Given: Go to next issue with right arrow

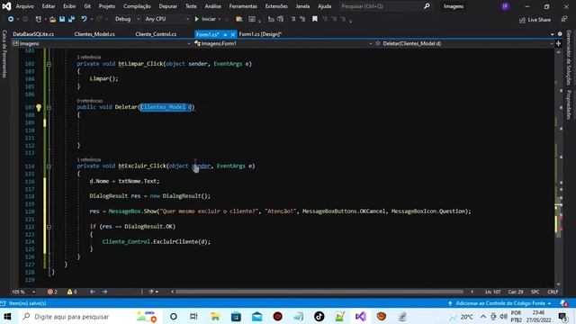Looking at the screenshot, I should [x=104, y=292].
